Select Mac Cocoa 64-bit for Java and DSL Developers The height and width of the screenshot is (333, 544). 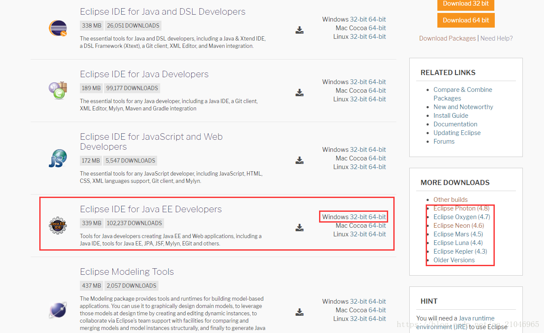[x=377, y=28]
